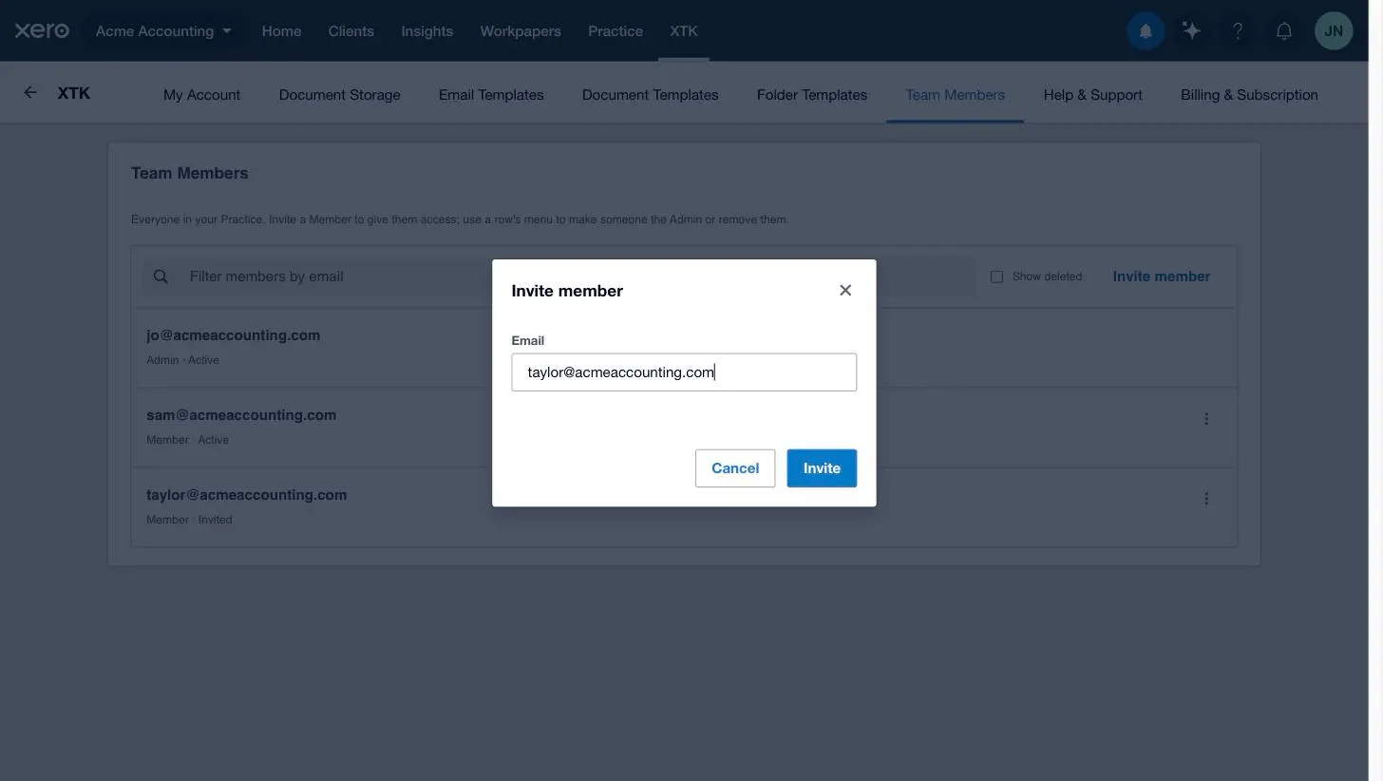Toggle the Show deleted checkbox
The height and width of the screenshot is (781, 1383).
[996, 276]
